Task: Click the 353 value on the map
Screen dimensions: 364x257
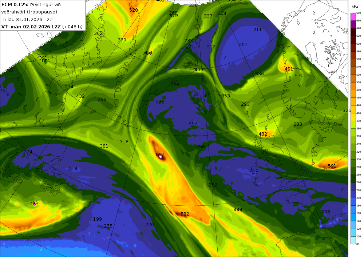Action: pos(225,96)
